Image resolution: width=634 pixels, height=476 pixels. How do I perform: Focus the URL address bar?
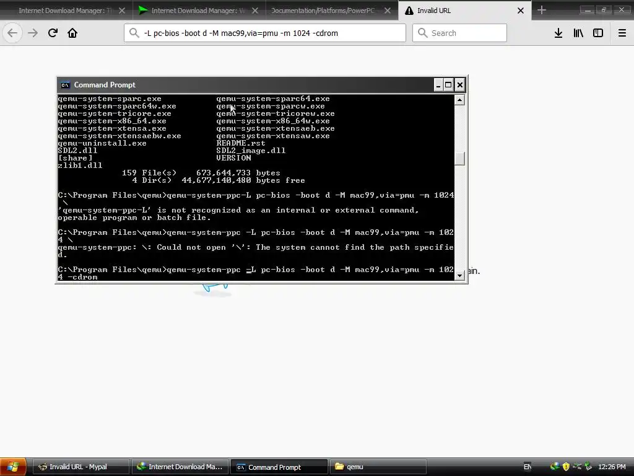click(x=265, y=33)
